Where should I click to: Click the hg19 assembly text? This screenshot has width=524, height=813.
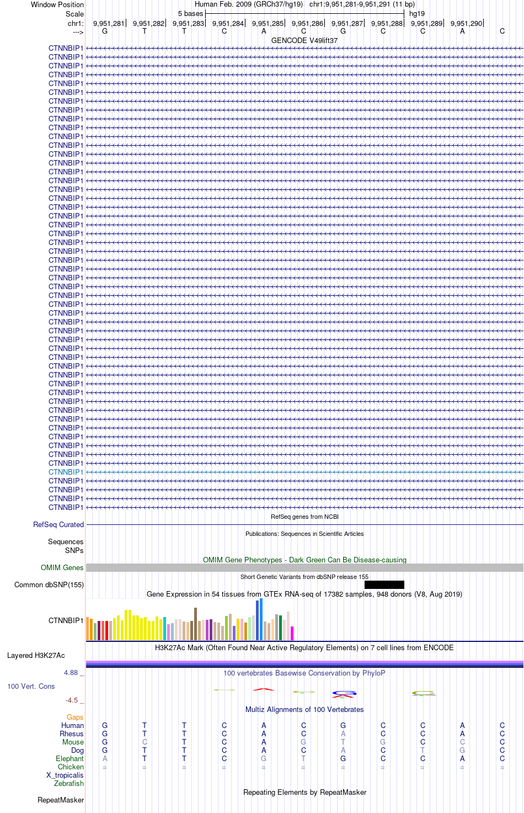pos(417,14)
